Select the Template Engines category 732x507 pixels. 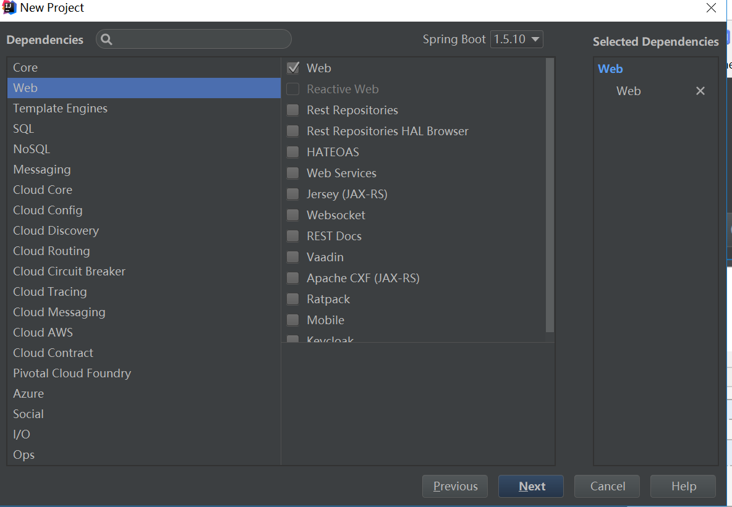(60, 109)
